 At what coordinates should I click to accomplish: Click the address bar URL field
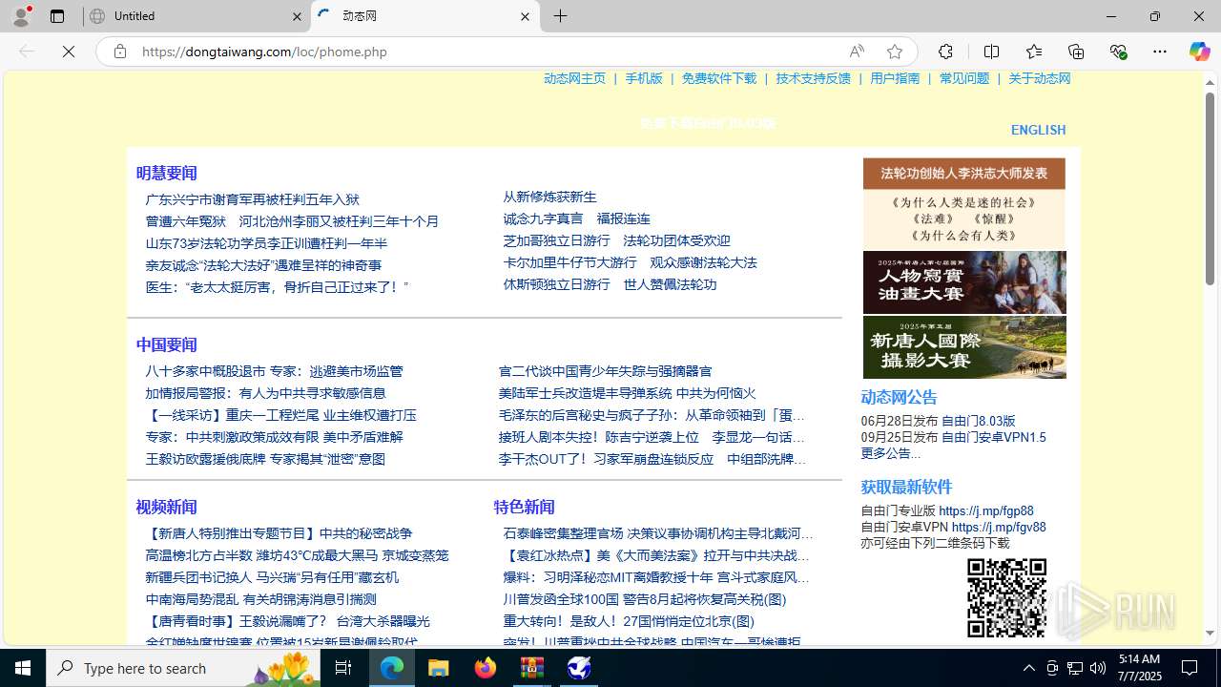point(486,52)
